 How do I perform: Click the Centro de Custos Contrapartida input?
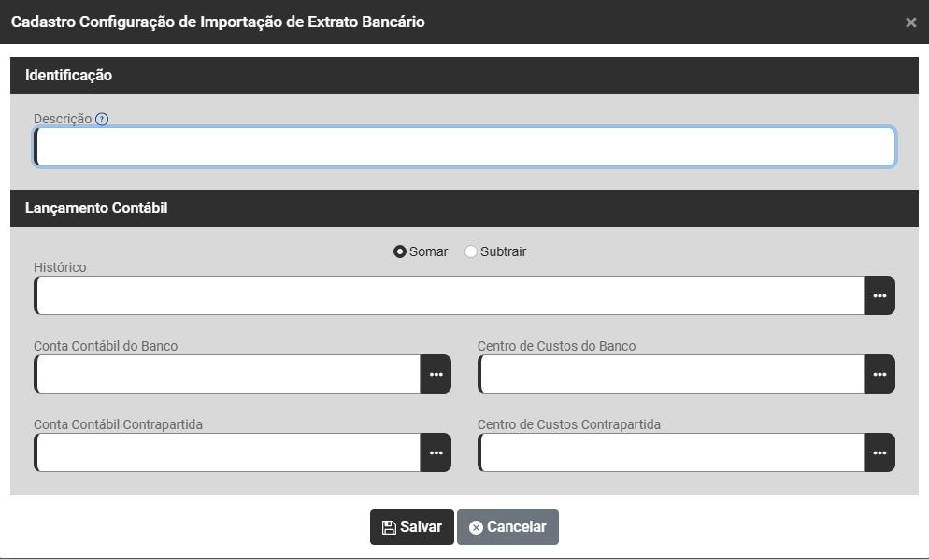(671, 452)
